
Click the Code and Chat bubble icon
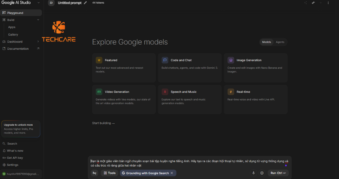[x=165, y=60]
